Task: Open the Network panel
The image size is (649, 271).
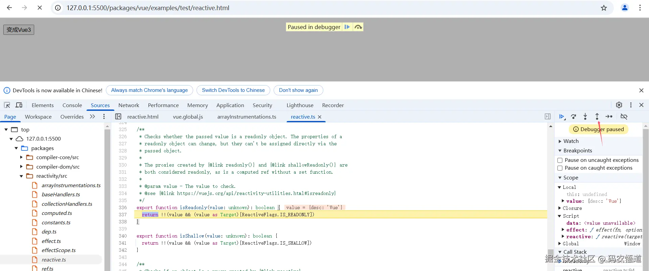Action: pos(129,105)
